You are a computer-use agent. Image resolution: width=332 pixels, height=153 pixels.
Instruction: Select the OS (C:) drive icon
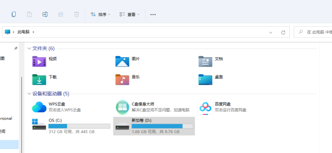pos(39,125)
